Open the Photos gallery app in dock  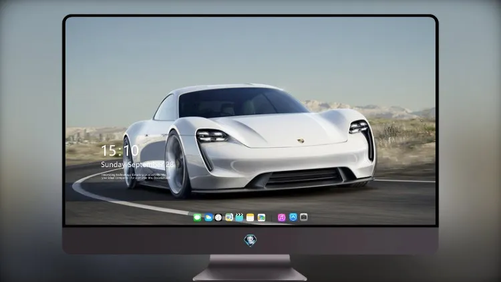pos(261,218)
